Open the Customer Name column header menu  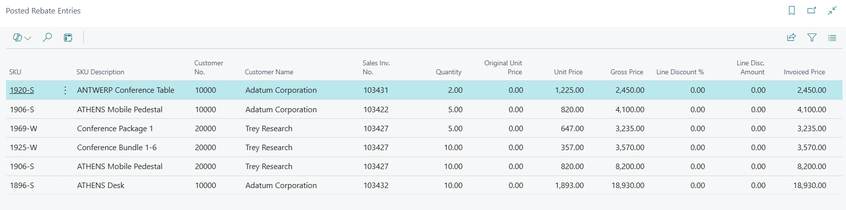tap(269, 72)
